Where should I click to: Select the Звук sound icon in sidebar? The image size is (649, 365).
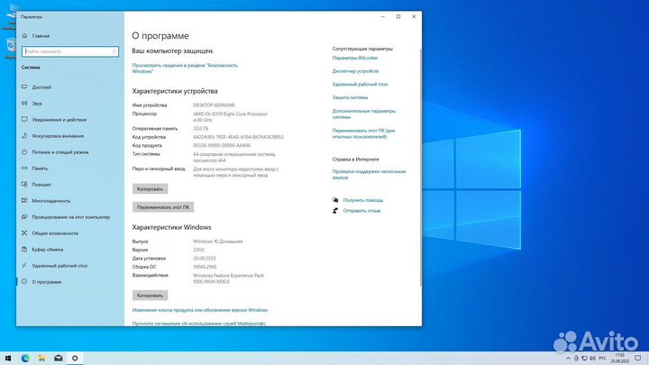[x=23, y=104]
